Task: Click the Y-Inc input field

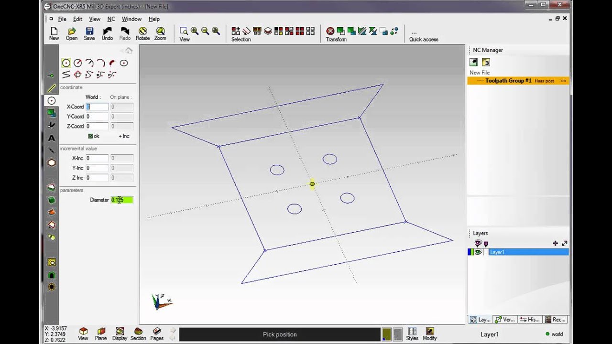Action: [97, 168]
